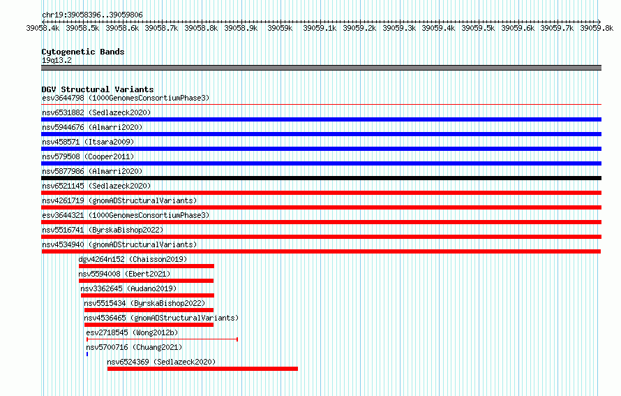Select the thin red esv2718545 interval line
The height and width of the screenshot is (396, 621).
coord(162,339)
